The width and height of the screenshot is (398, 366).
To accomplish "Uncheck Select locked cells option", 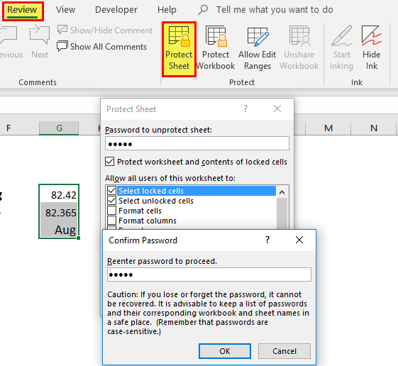I will click(111, 191).
